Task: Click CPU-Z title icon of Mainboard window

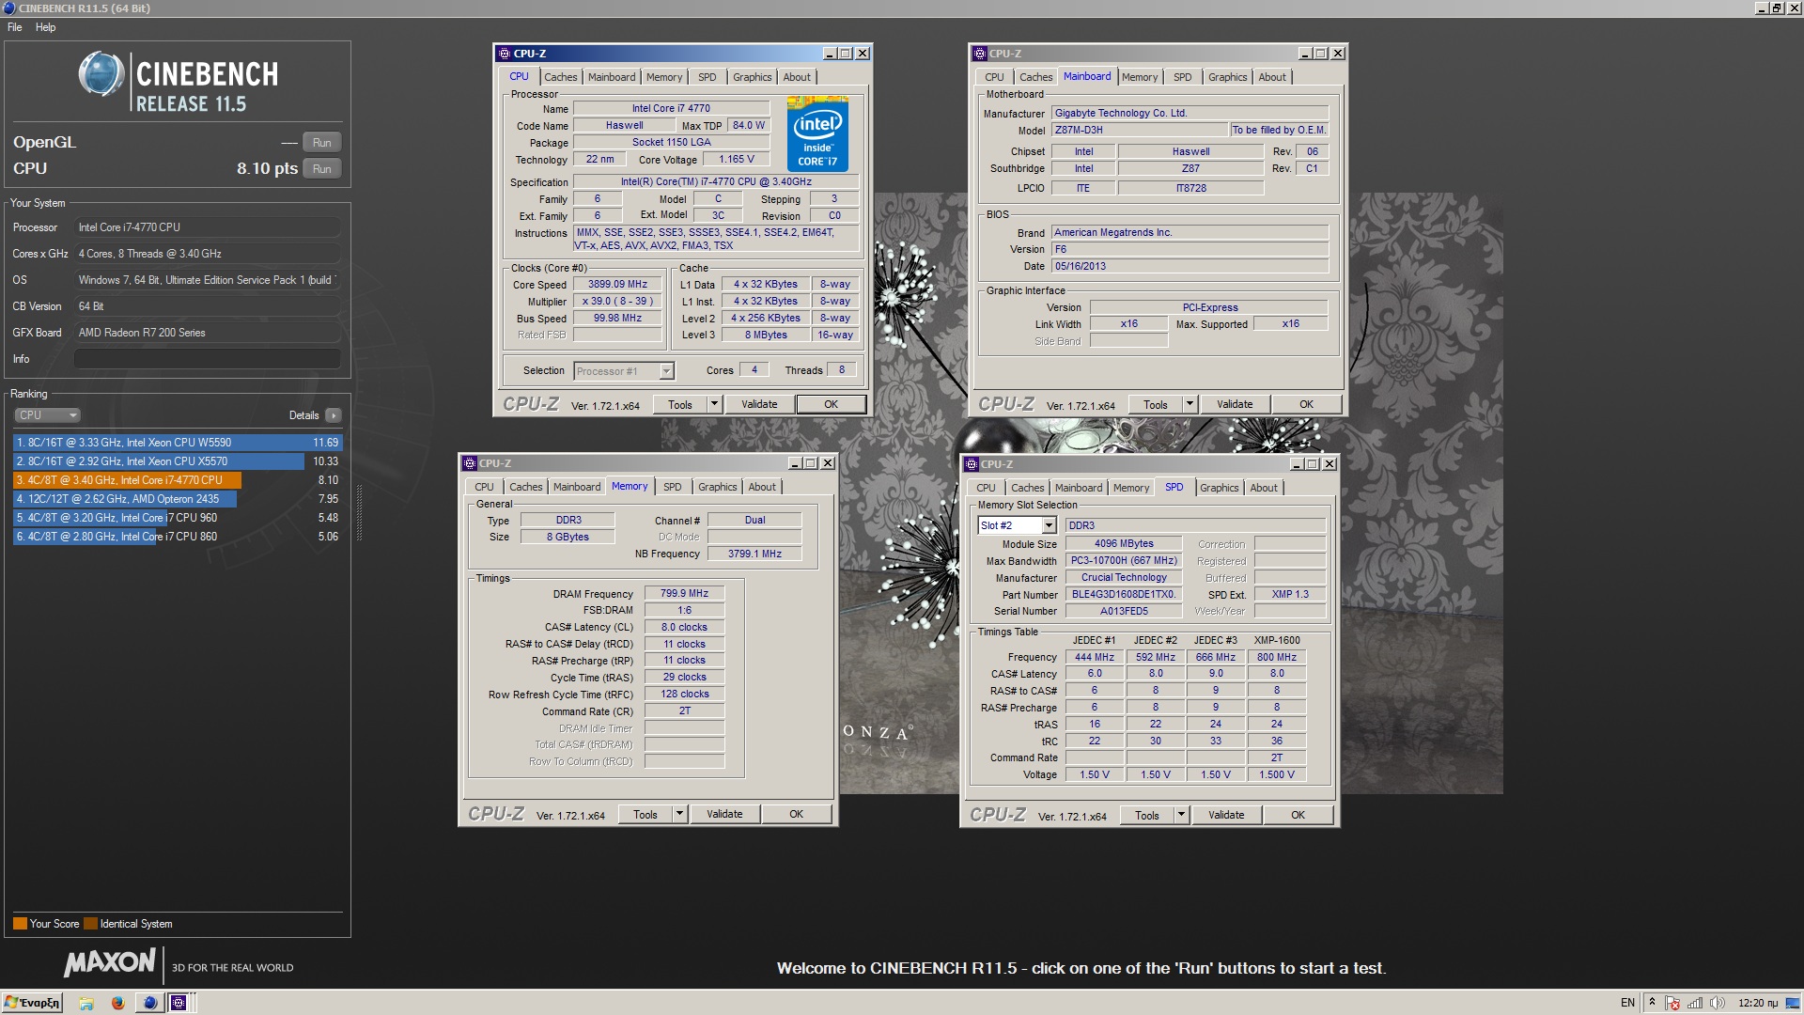Action: tap(980, 54)
